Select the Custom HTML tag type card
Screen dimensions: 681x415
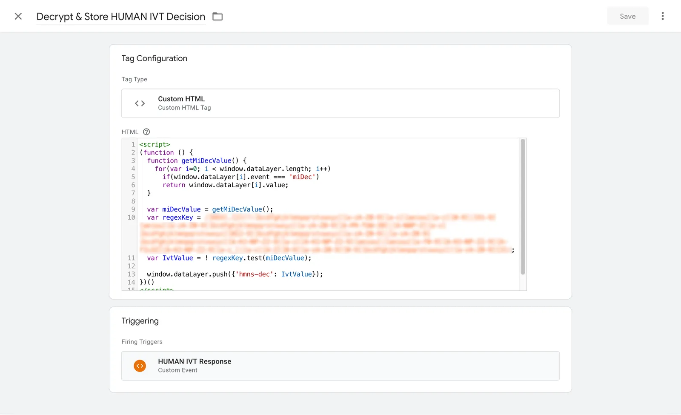point(340,103)
